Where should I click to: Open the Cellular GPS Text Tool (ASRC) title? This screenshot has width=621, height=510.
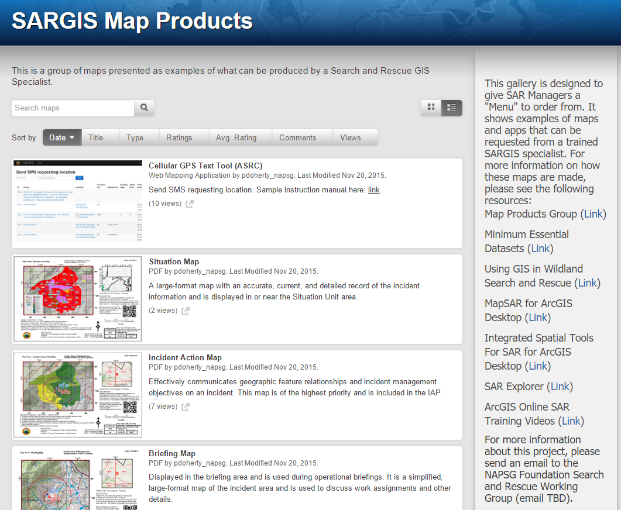(205, 166)
